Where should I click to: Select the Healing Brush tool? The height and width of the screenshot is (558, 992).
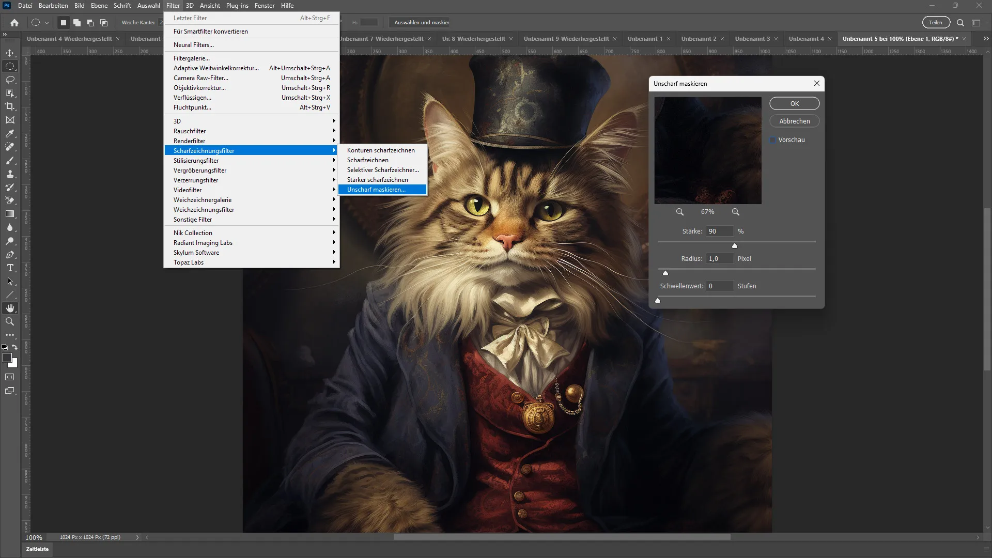point(9,147)
